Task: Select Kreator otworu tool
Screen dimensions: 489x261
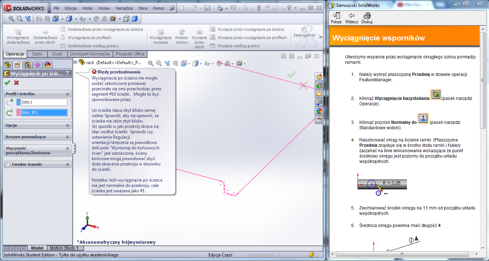Action: [182, 32]
